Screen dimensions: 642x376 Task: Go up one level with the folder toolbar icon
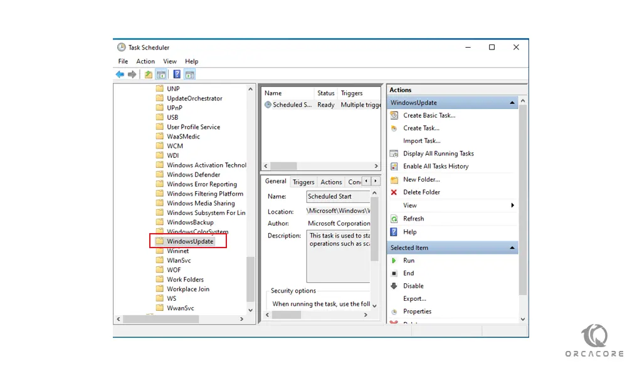point(148,75)
